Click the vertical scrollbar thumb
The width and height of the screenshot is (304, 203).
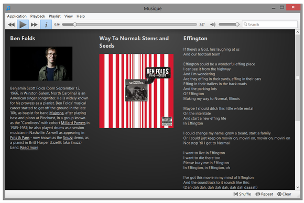tap(298, 78)
